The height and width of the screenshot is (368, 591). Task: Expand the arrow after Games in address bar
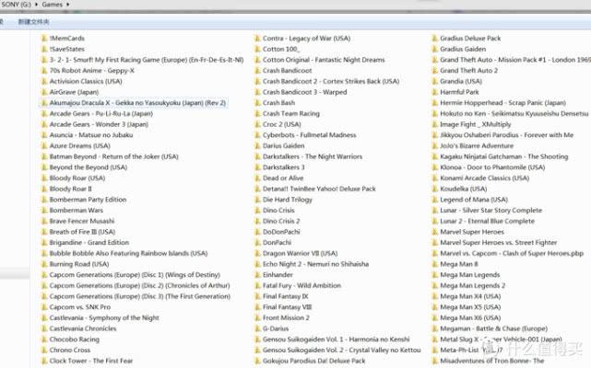coord(68,5)
